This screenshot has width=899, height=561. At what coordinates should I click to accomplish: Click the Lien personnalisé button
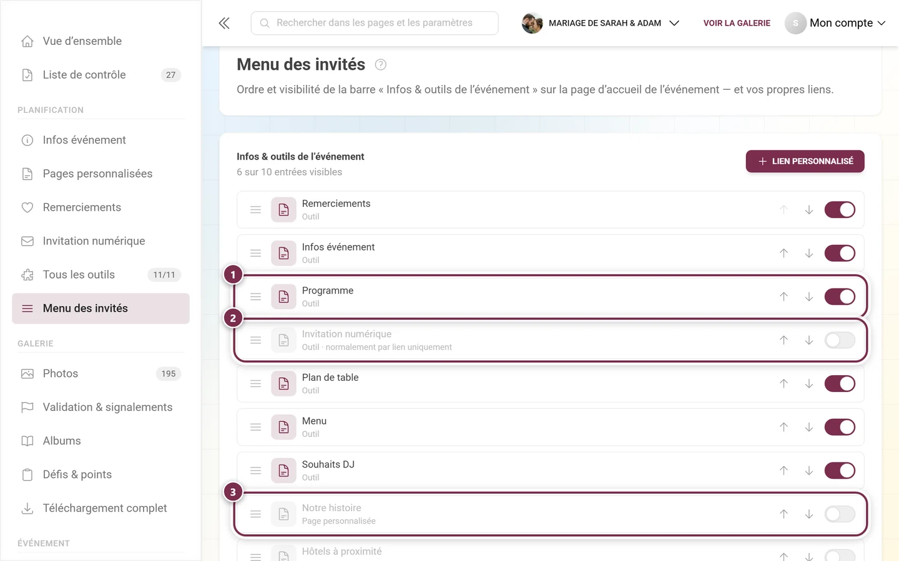[x=805, y=161]
